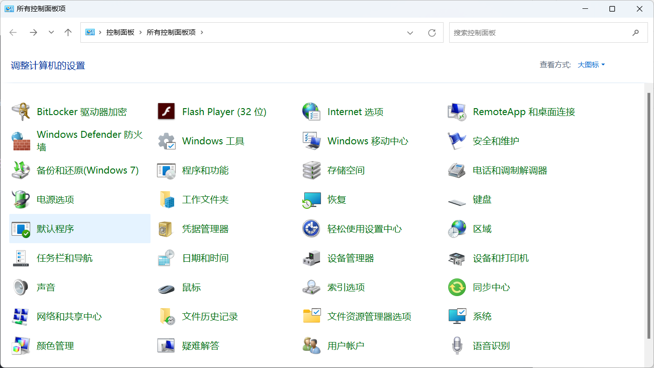Viewport: 654px width, 368px height.
Task: Click the 控制面板 breadcrumb
Action: [120, 32]
